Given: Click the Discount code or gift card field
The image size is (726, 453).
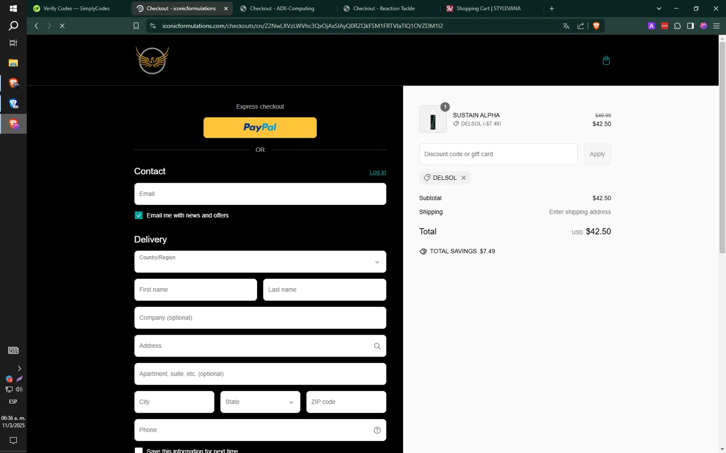Looking at the screenshot, I should 498,154.
